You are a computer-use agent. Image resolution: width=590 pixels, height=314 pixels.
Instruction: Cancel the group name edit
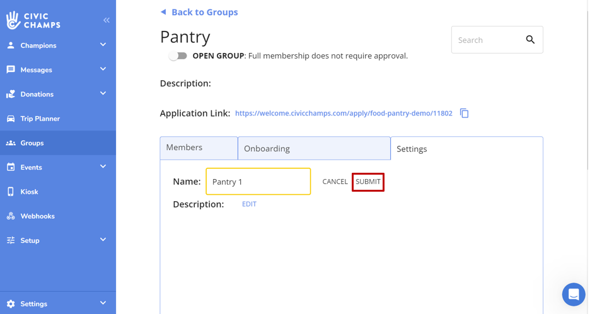pos(335,182)
